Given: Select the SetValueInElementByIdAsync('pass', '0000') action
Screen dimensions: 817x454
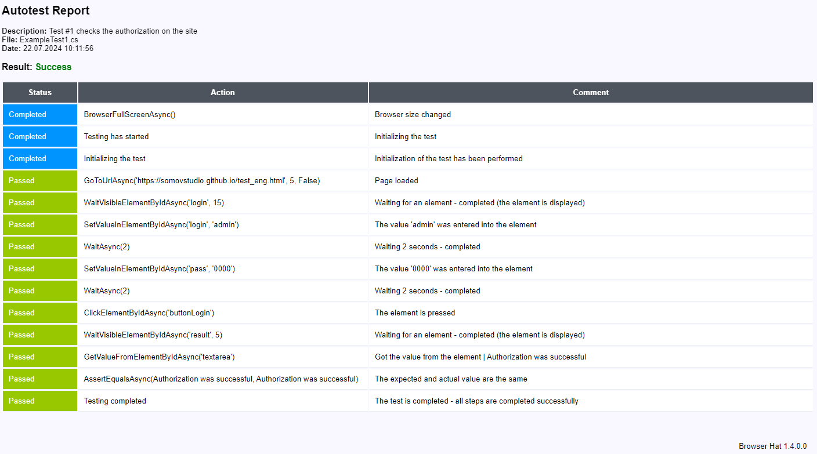Looking at the screenshot, I should [159, 269].
